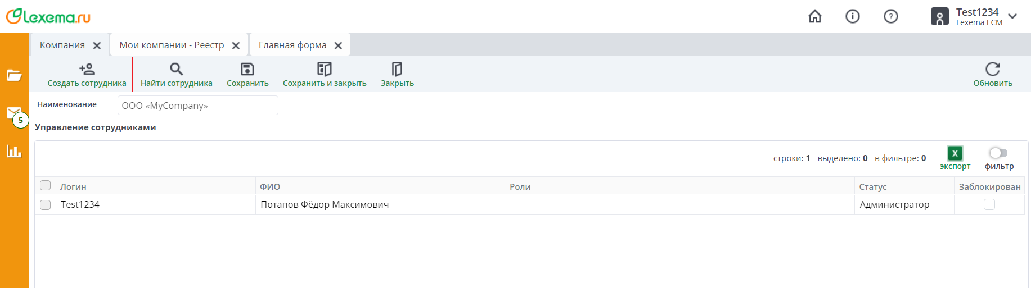This screenshot has width=1031, height=288.
Task: Tick the Заблокирован checkbox for Test1234
Action: click(x=989, y=205)
